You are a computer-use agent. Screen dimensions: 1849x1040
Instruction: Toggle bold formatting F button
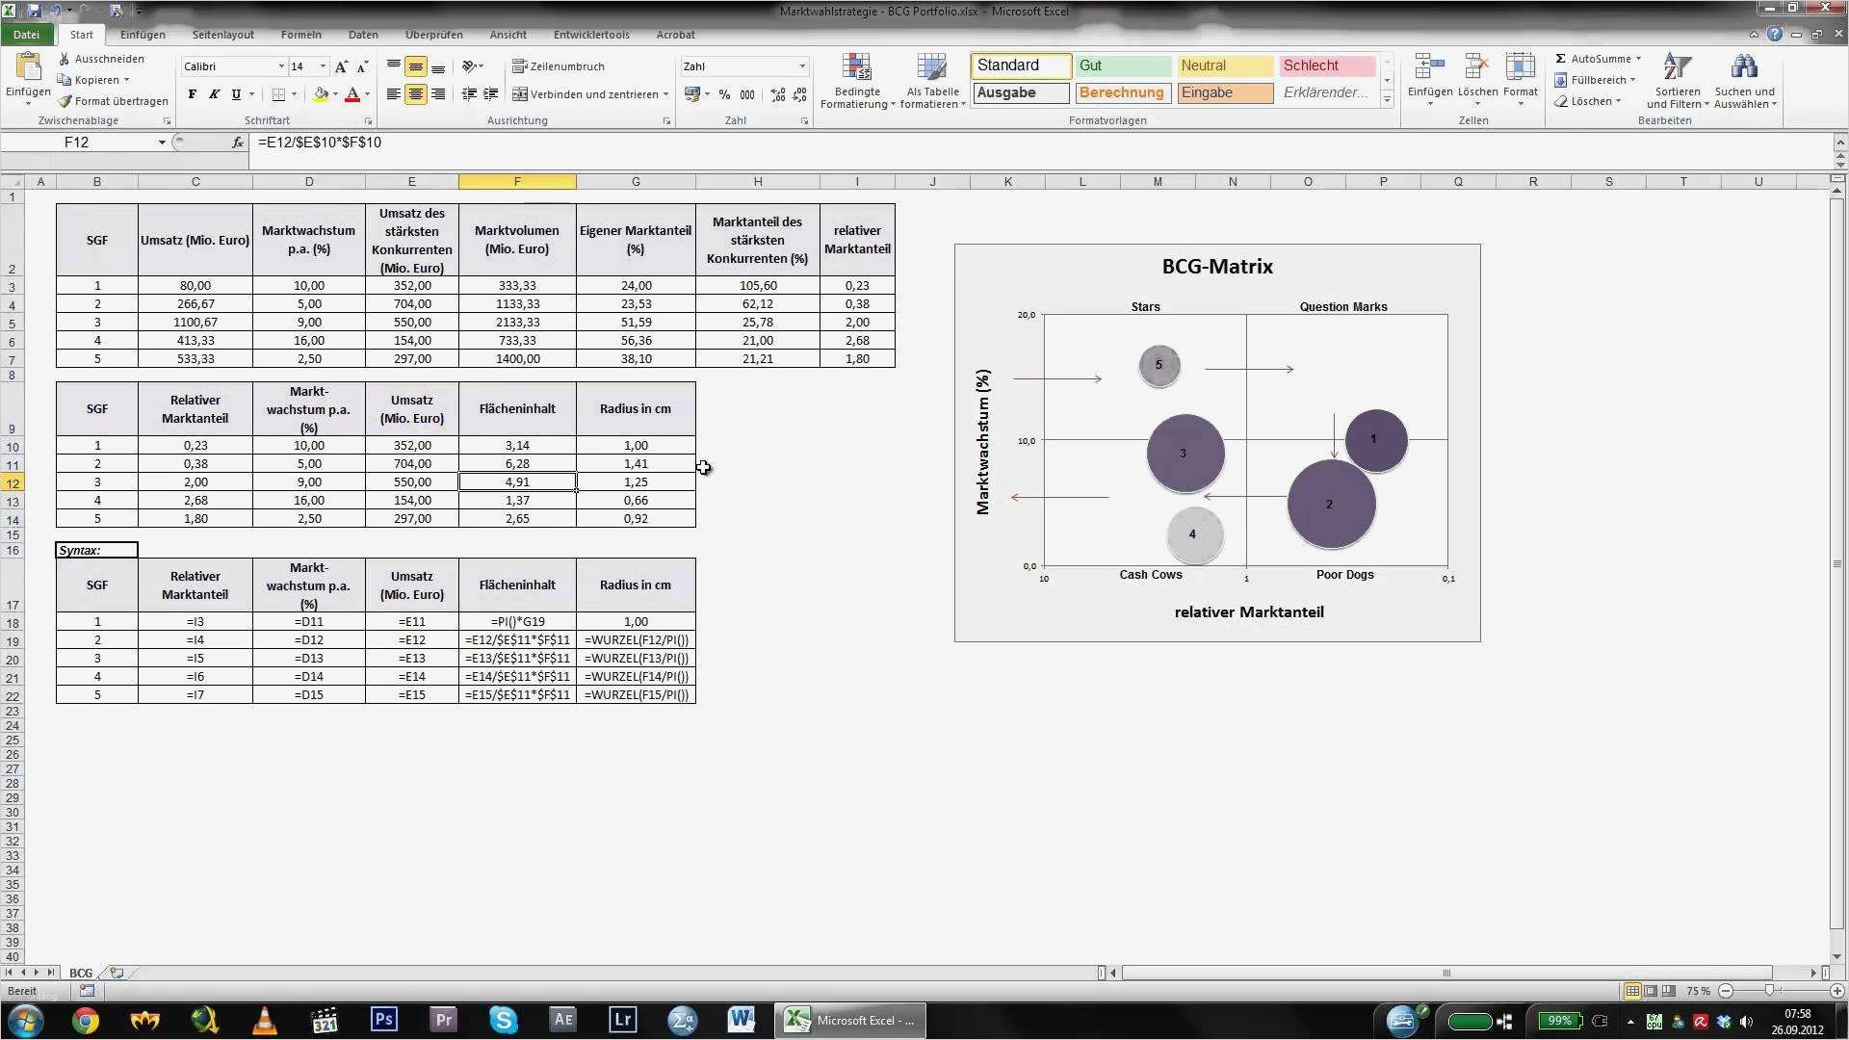point(193,94)
